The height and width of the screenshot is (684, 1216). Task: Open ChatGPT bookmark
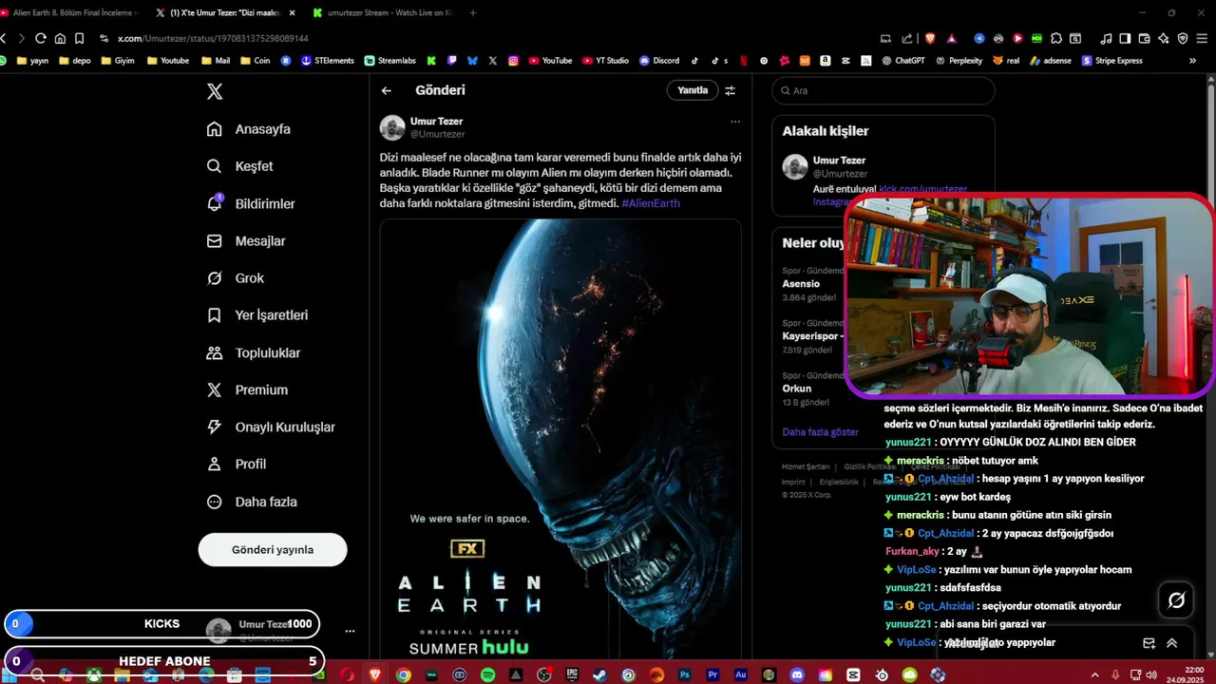click(902, 61)
